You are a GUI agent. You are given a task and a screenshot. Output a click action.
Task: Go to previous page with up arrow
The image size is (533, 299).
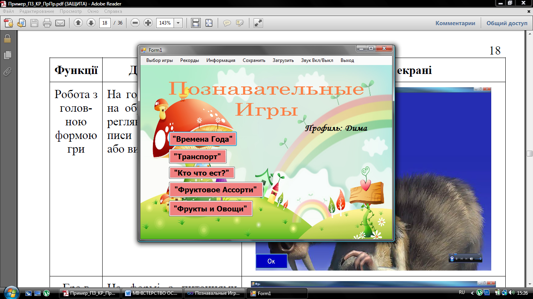point(78,23)
